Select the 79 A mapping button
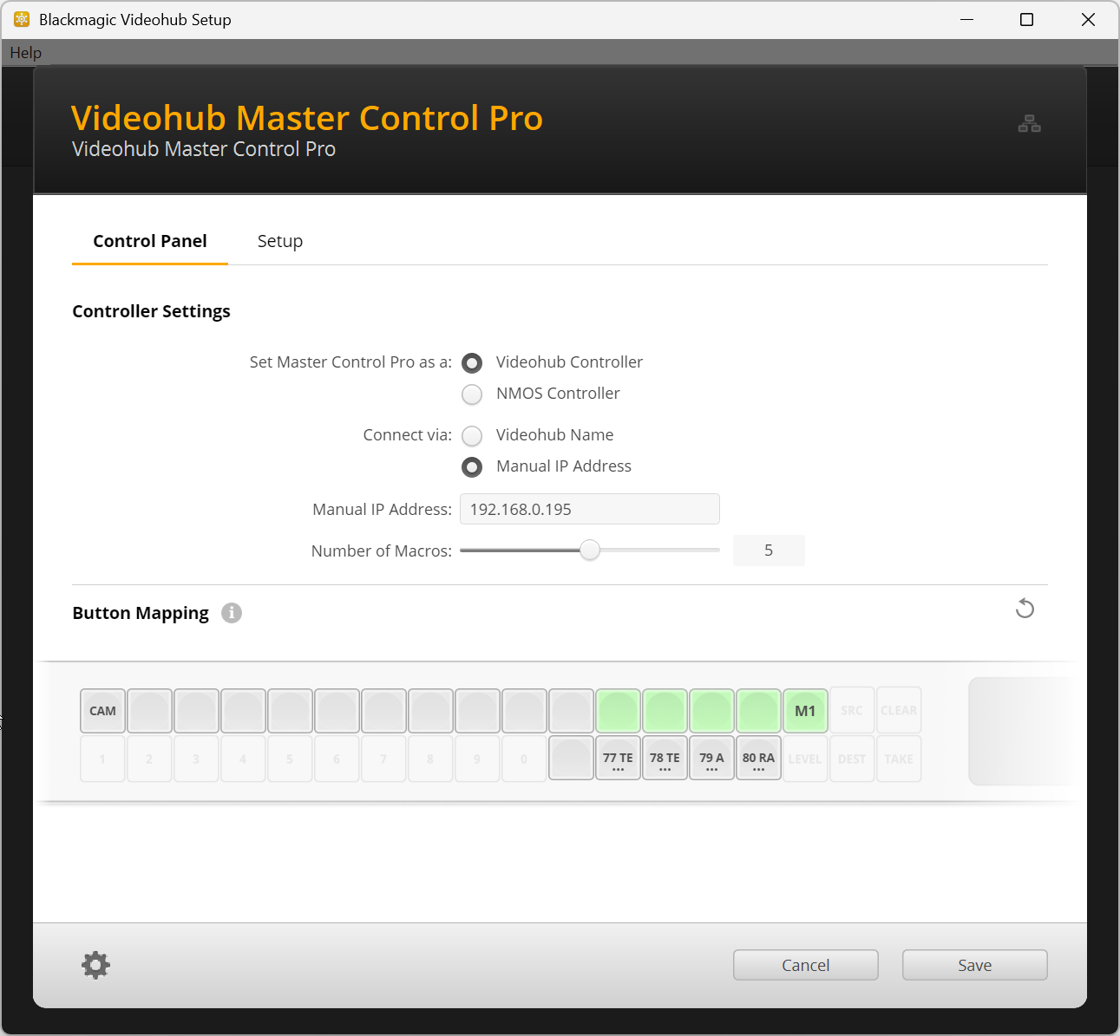 pyautogui.click(x=712, y=759)
